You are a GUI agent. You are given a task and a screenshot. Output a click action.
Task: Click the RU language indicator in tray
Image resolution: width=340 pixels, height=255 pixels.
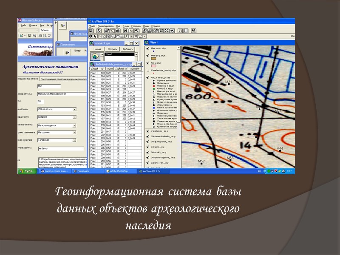coord(259,171)
